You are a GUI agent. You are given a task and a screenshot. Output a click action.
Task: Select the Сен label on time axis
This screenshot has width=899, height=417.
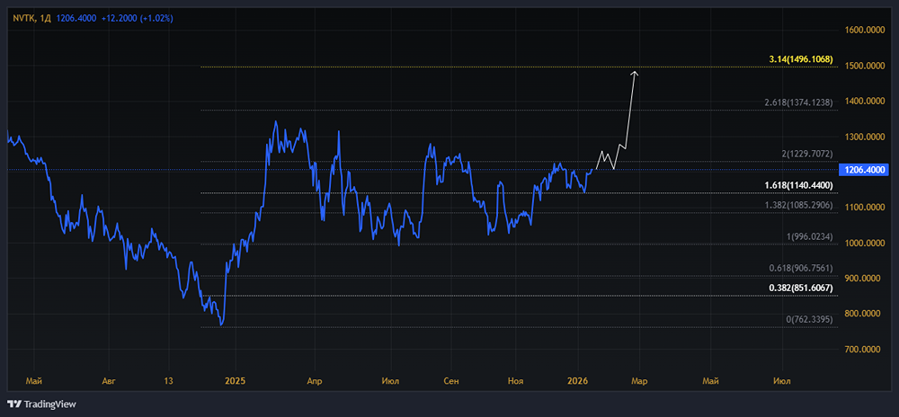click(x=451, y=381)
